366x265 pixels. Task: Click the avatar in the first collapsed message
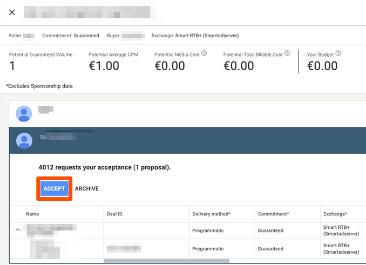coord(24,113)
